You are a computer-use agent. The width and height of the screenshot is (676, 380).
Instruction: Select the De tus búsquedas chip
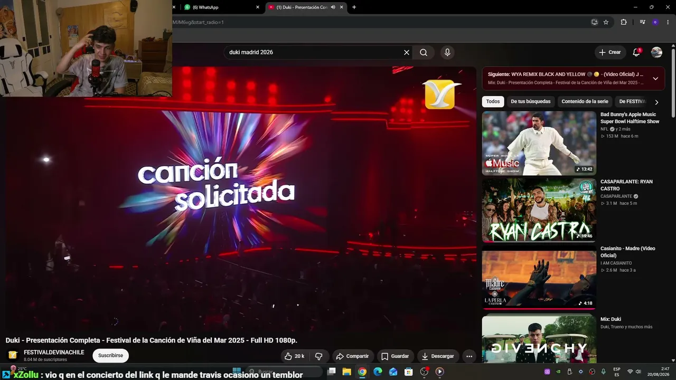pyautogui.click(x=530, y=101)
